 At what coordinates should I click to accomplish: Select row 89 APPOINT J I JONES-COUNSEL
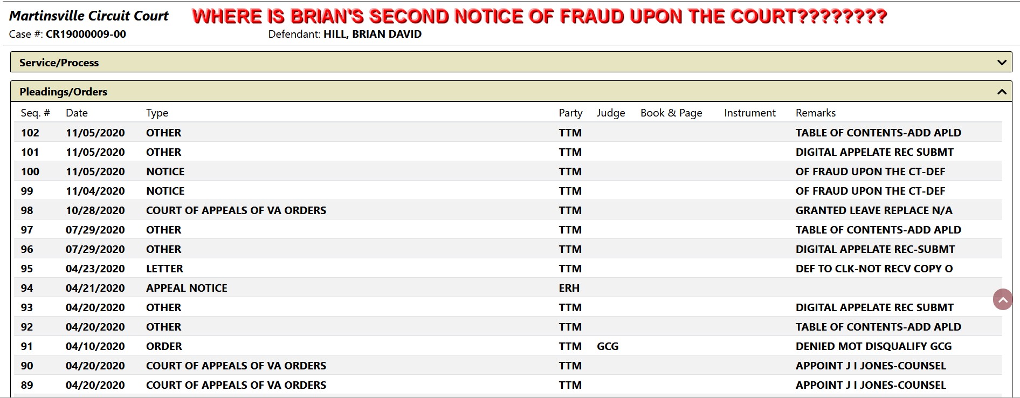[x=508, y=385]
